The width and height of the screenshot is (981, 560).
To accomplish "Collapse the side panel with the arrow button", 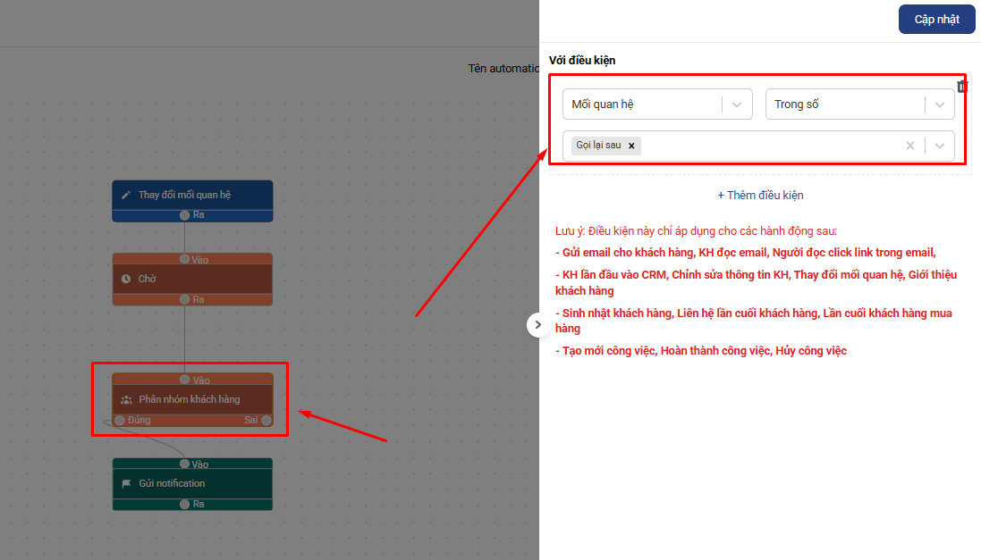I will (x=537, y=325).
